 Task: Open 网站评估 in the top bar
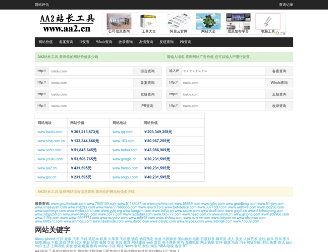coord(42,5)
